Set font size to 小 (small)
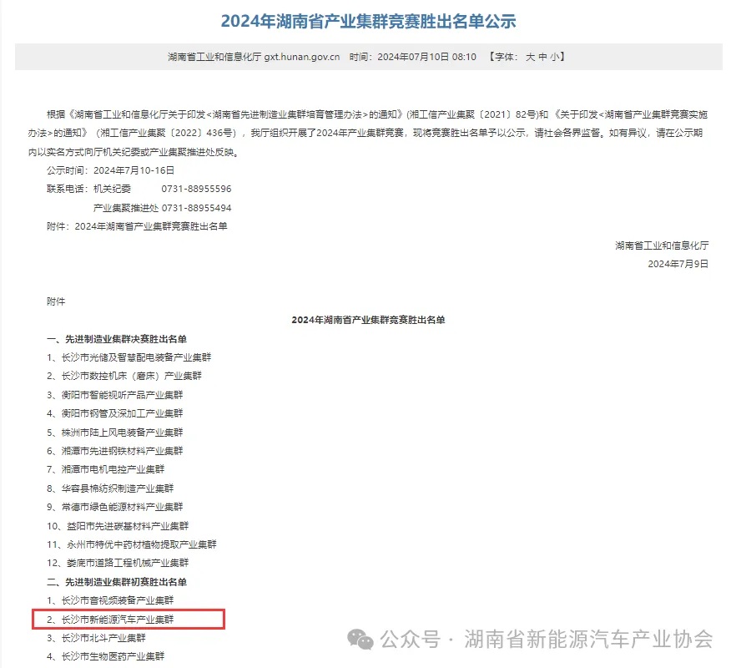Image resolution: width=736 pixels, height=668 pixels. coord(556,57)
